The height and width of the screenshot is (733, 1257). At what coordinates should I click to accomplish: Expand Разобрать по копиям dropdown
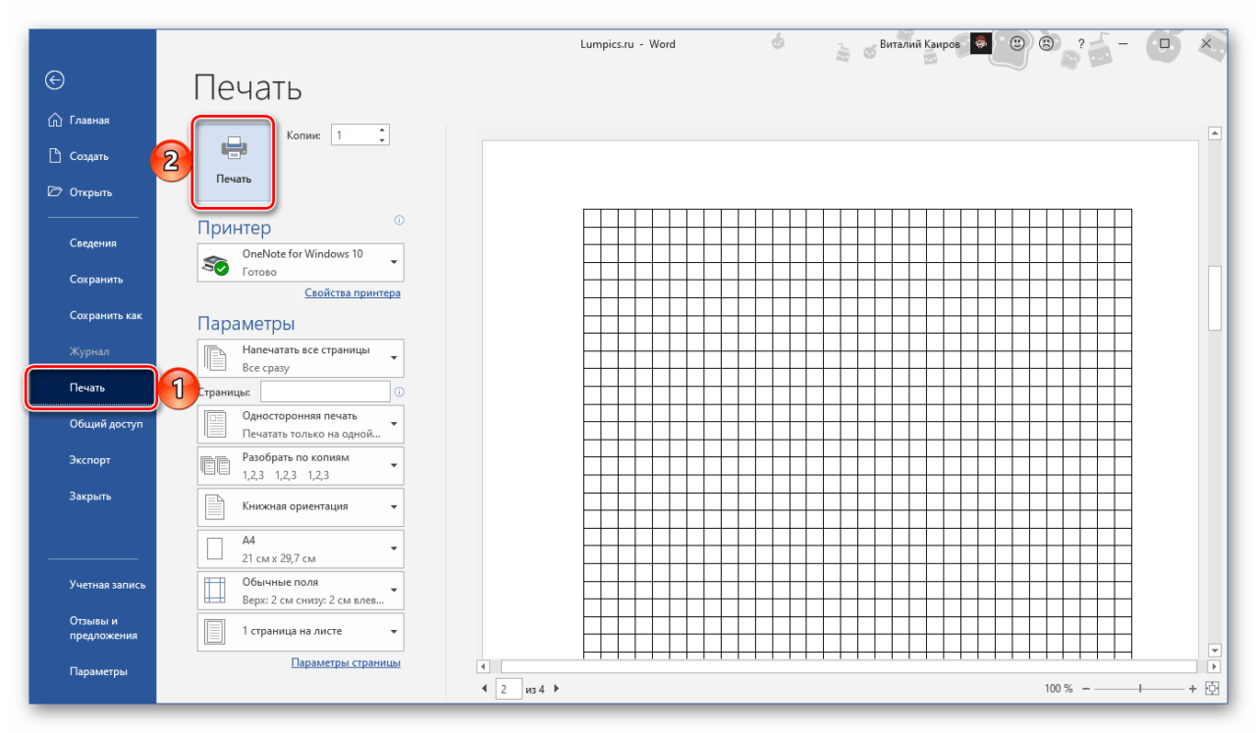(301, 465)
